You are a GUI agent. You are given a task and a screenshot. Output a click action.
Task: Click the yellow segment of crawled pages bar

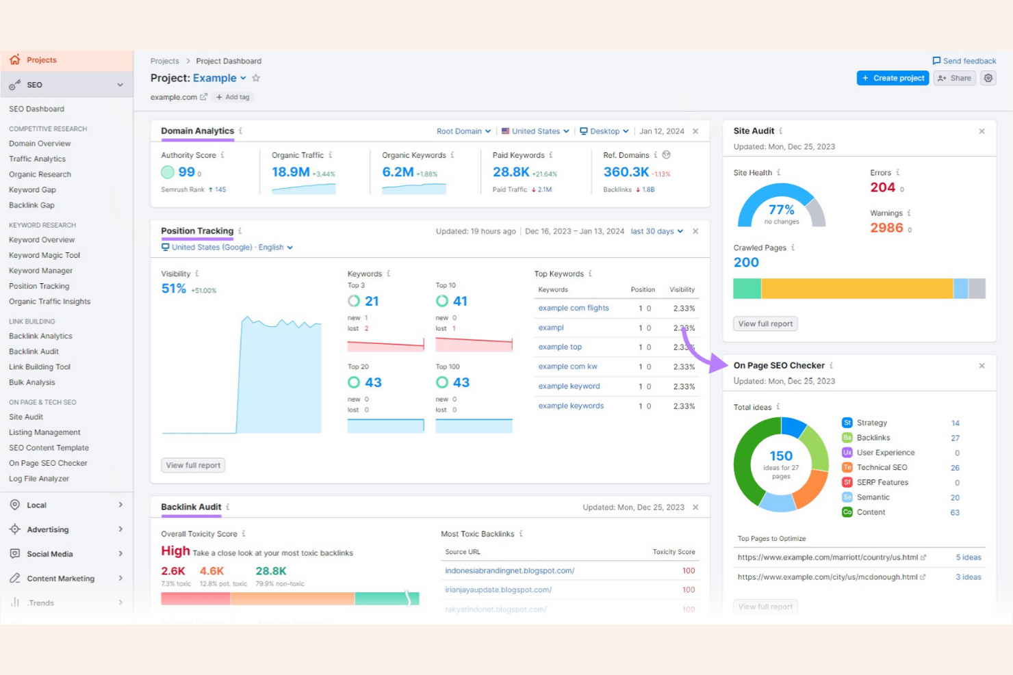point(857,289)
